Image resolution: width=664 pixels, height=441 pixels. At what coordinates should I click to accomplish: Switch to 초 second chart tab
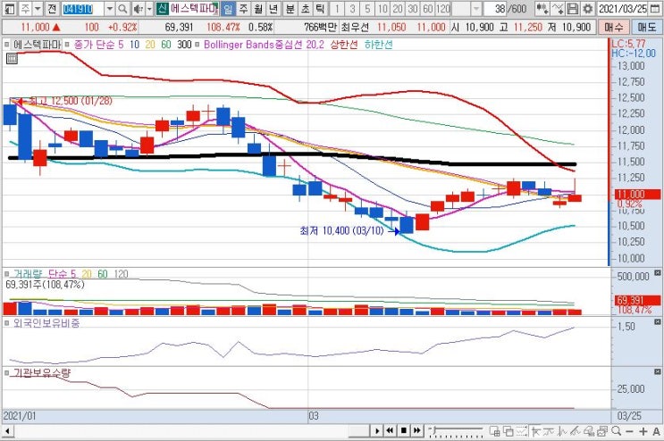(305, 8)
